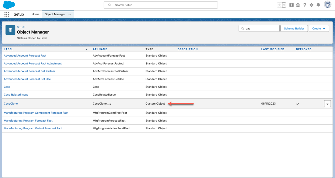
Task: Open the CaseClone row actions dropdown
Action: coord(327,104)
